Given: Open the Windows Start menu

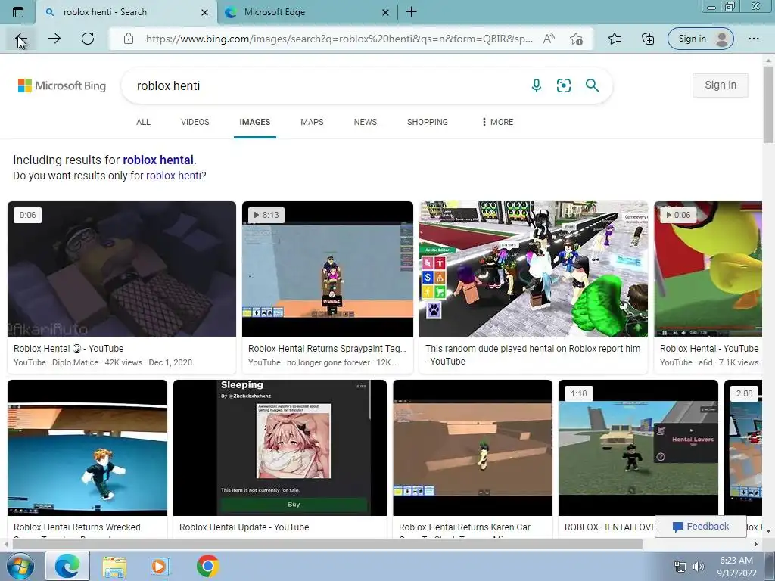Looking at the screenshot, I should [20, 566].
